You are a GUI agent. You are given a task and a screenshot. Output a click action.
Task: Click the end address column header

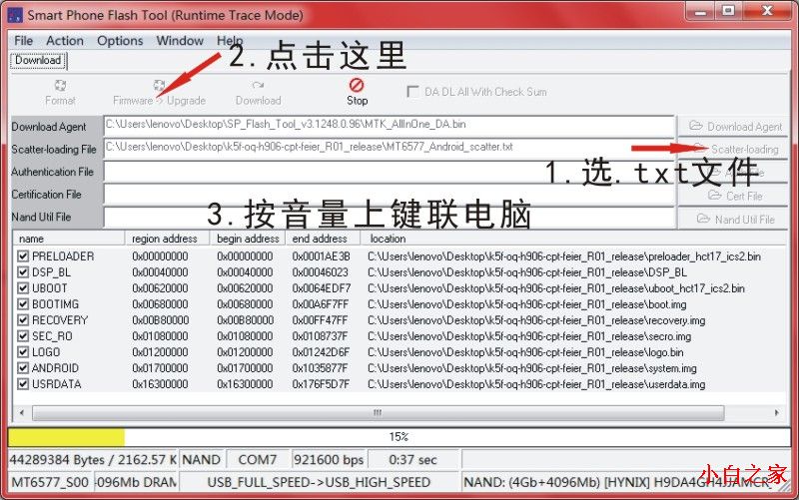tap(323, 239)
